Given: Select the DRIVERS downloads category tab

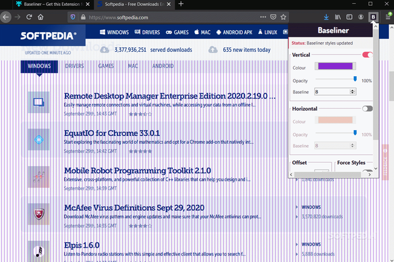Looking at the screenshot, I should click(x=75, y=66).
